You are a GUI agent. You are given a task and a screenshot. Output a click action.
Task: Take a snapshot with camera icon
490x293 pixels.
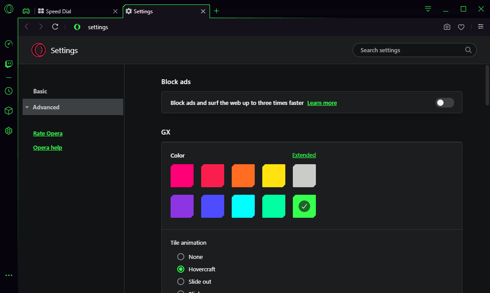click(447, 27)
